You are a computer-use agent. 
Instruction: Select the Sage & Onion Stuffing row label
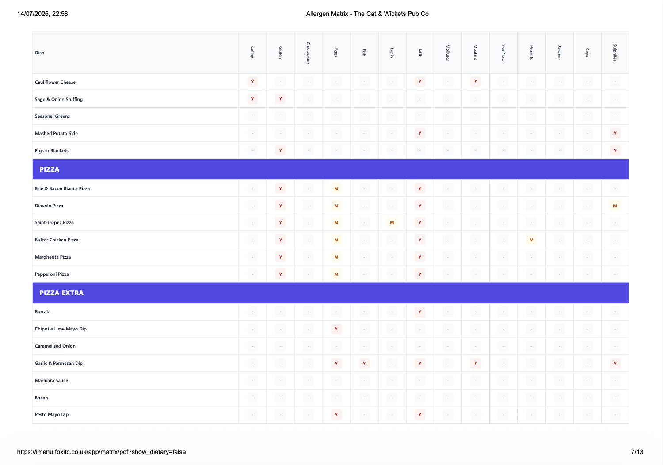(x=59, y=99)
